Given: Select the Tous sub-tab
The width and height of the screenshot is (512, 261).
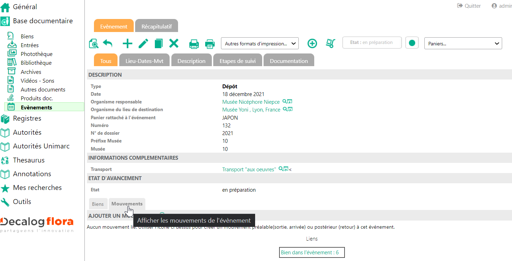Looking at the screenshot, I should tap(106, 61).
